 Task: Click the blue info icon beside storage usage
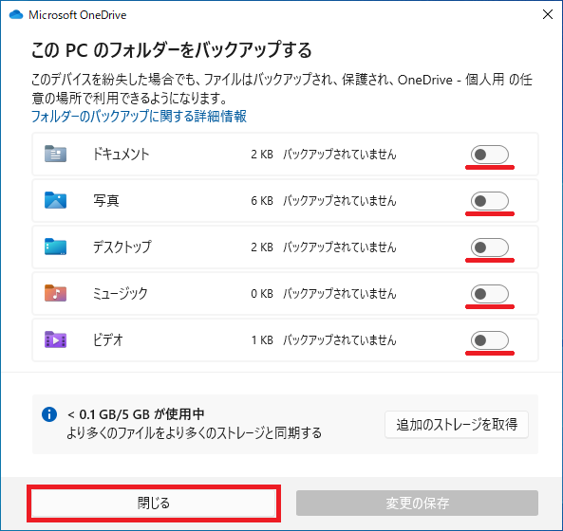click(49, 414)
